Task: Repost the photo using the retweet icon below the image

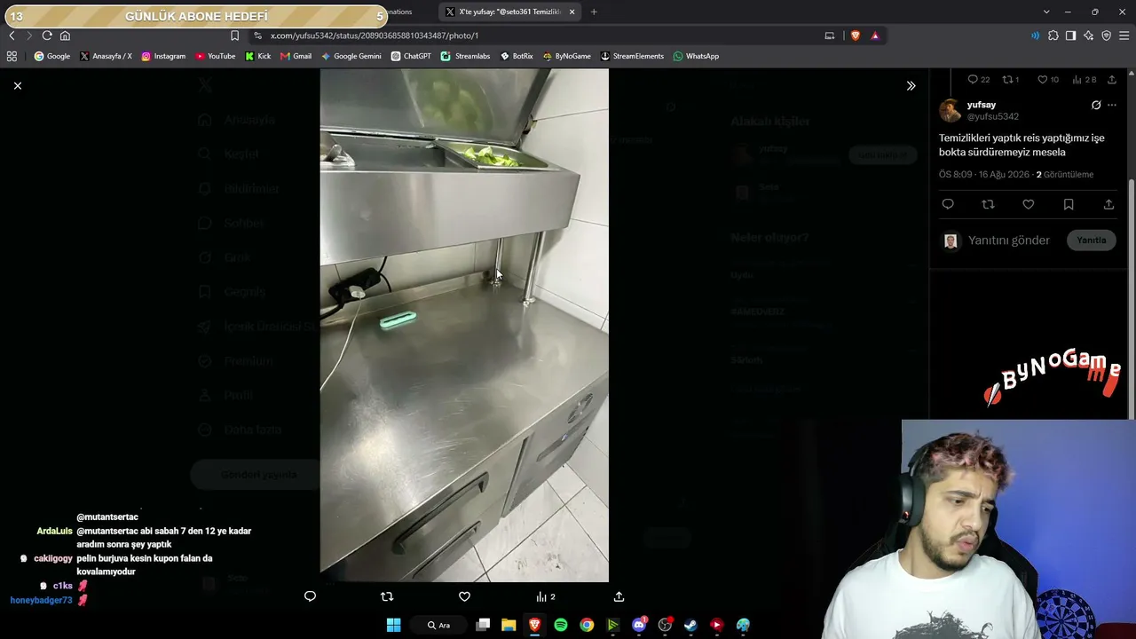Action: [387, 596]
